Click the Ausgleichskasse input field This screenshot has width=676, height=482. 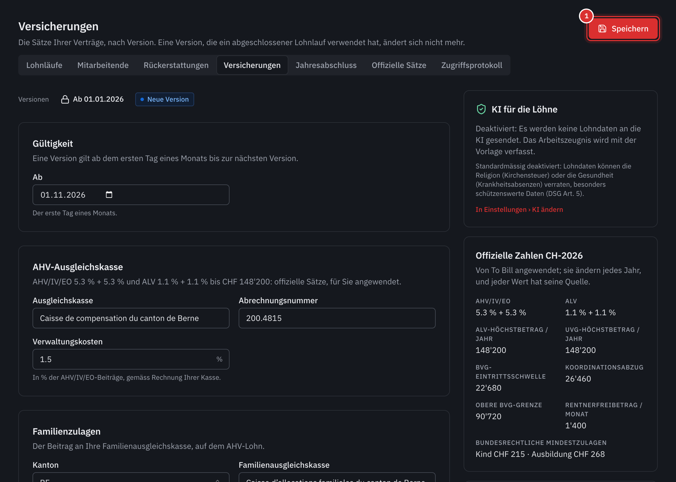131,318
